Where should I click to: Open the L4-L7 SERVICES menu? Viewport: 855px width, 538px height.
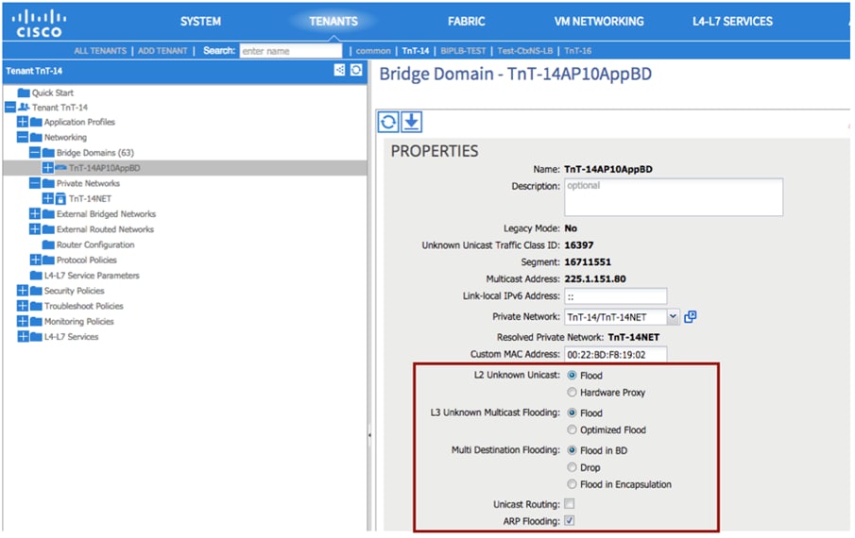(732, 22)
